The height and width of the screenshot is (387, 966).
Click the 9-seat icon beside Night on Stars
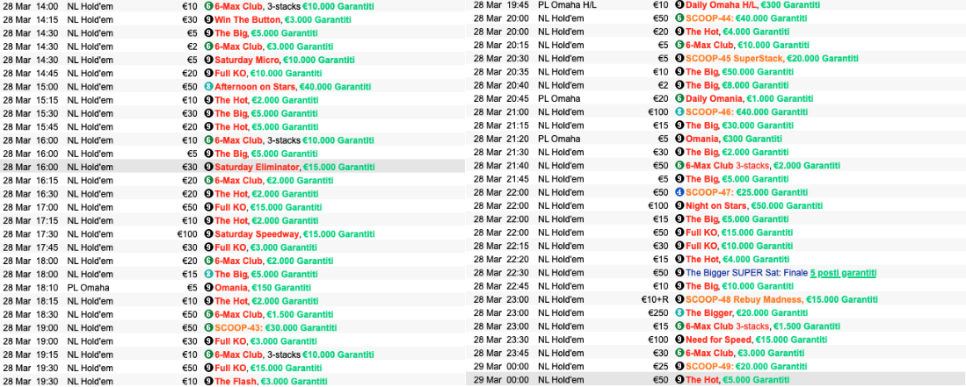(x=679, y=206)
